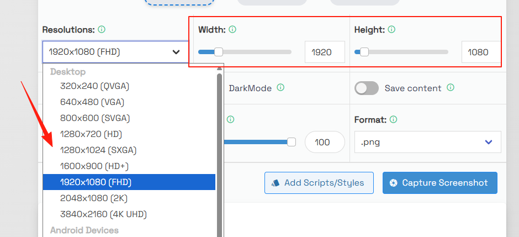The width and height of the screenshot is (519, 237).
Task: Open the info icon next to DarkMode
Action: click(x=280, y=88)
